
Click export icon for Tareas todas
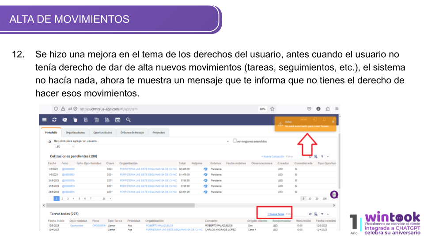[316, 214]
